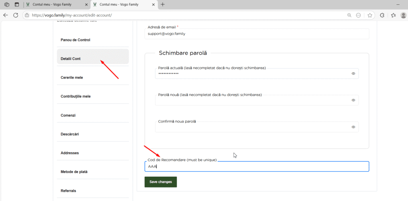Screen dimensions: 408x201
Task: Focus the Cod de Recomandare field
Action: [x=257, y=166]
